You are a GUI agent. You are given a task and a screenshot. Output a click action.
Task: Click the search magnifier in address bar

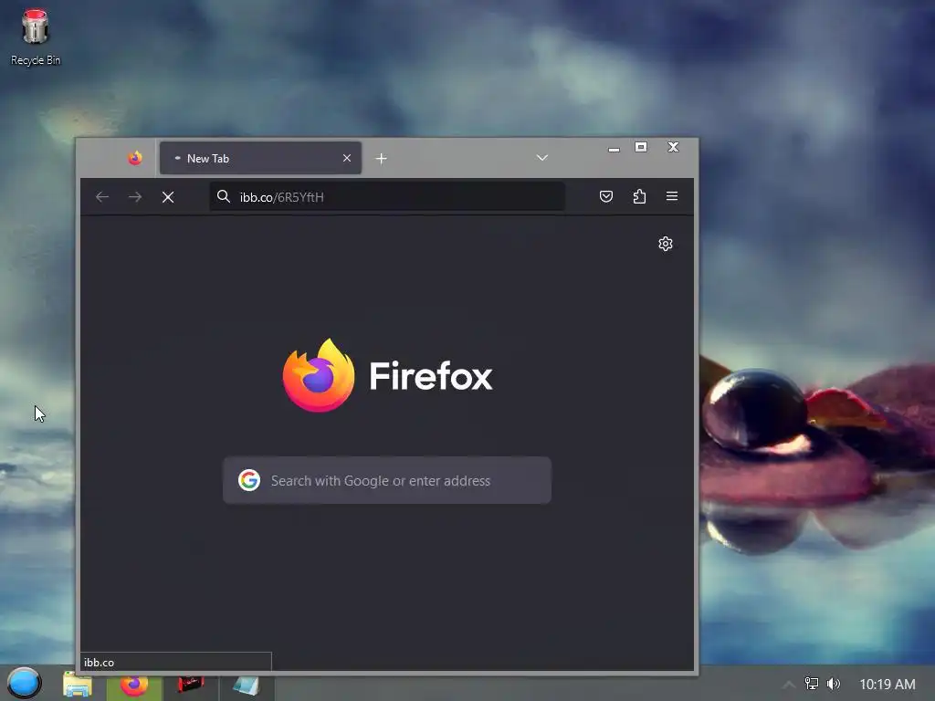224,196
